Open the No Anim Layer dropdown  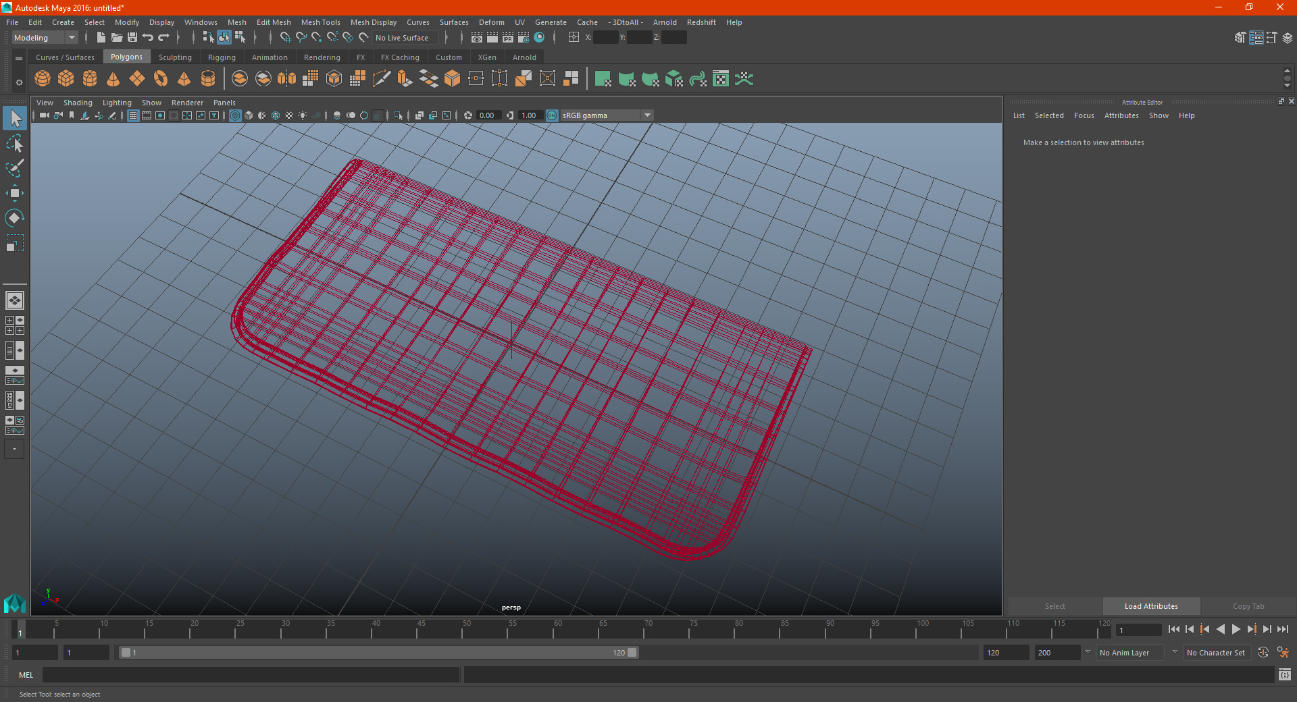[x=1130, y=653]
